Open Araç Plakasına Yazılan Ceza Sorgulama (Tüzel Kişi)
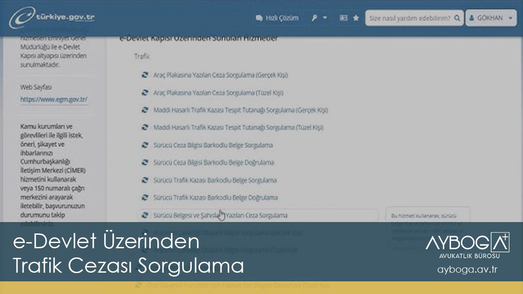Viewport: 523px width, 294px height. tap(219, 93)
